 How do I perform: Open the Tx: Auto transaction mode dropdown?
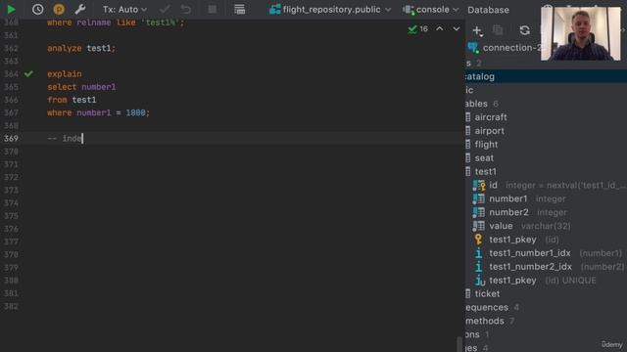124,9
